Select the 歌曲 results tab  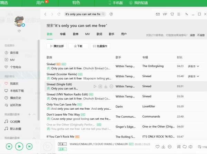[x=50, y=34]
